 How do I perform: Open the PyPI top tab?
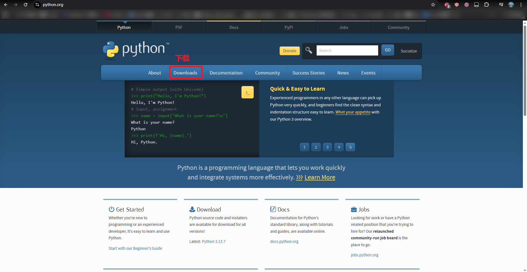(289, 27)
